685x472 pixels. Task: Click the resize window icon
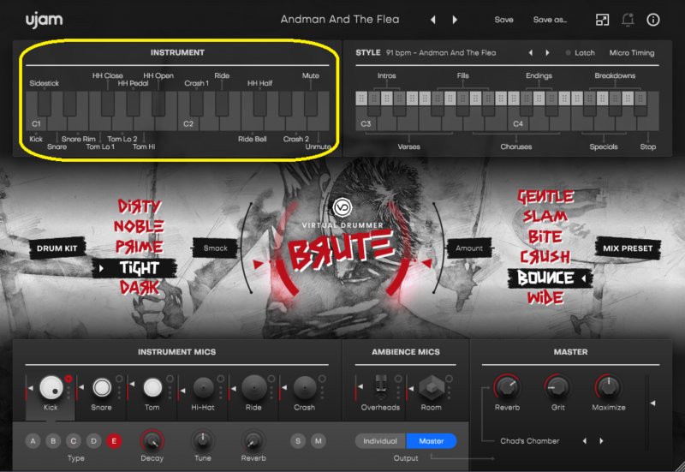pos(603,20)
